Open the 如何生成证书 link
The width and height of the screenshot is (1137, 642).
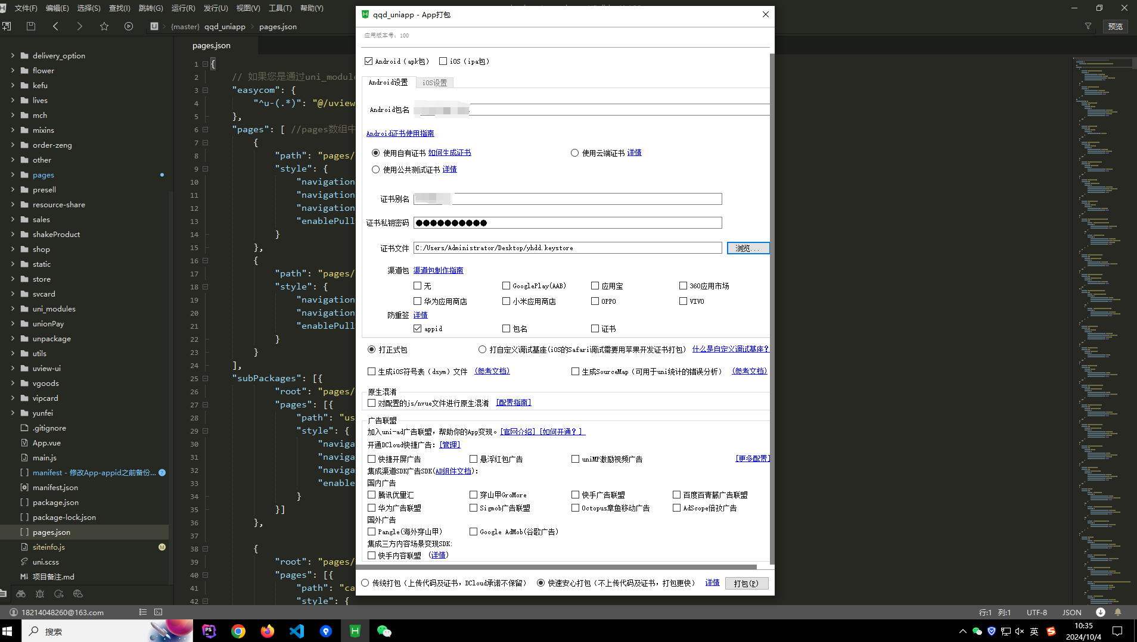(x=449, y=153)
